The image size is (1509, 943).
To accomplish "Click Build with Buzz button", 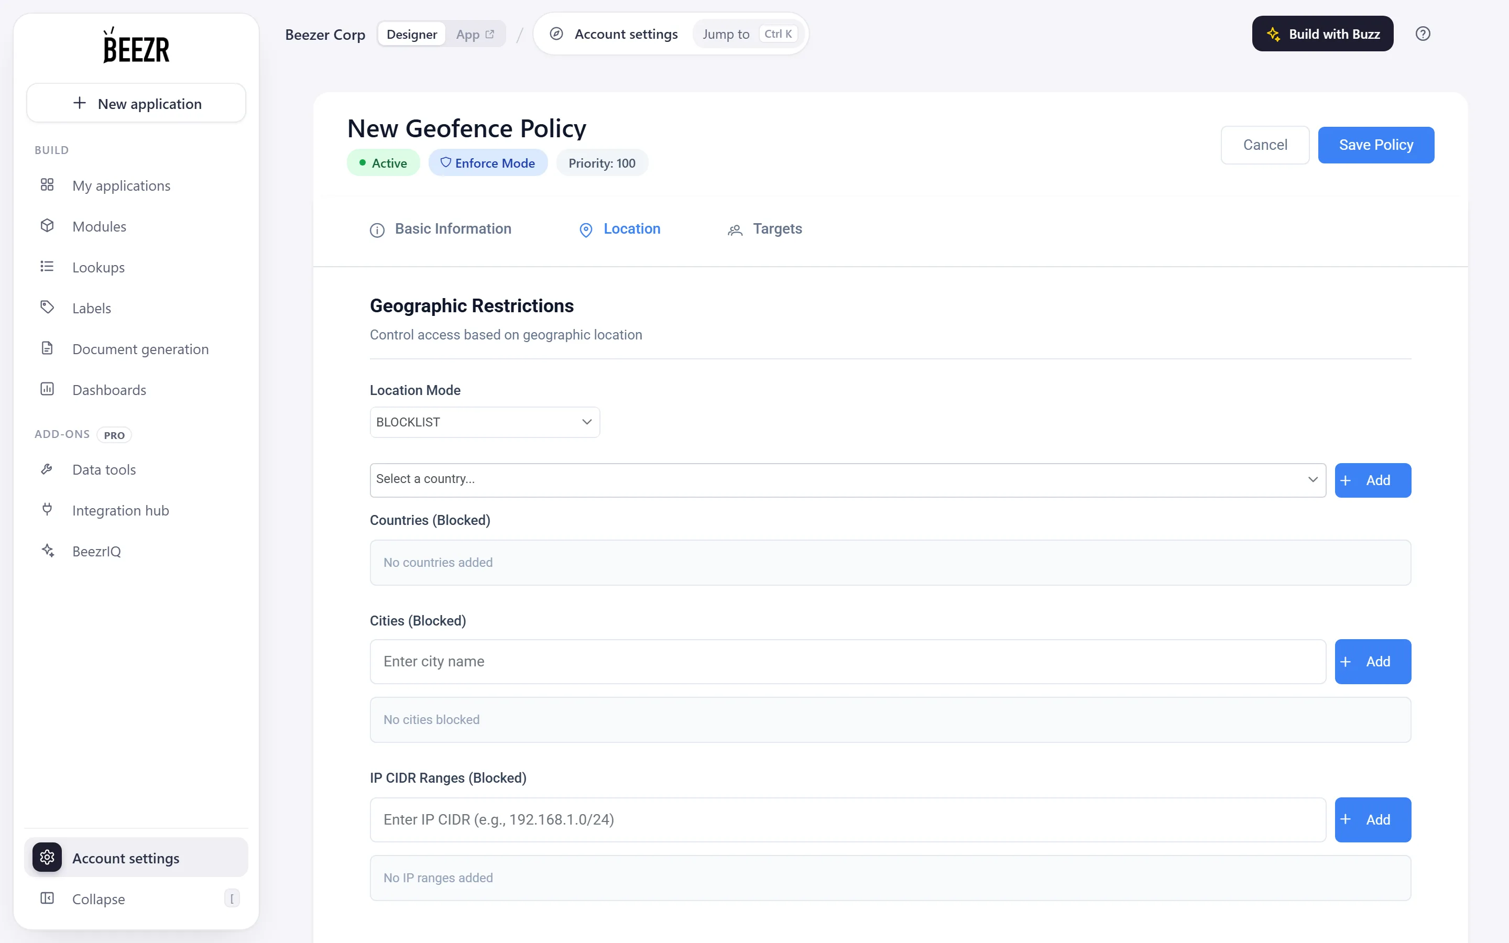I will pyautogui.click(x=1322, y=34).
